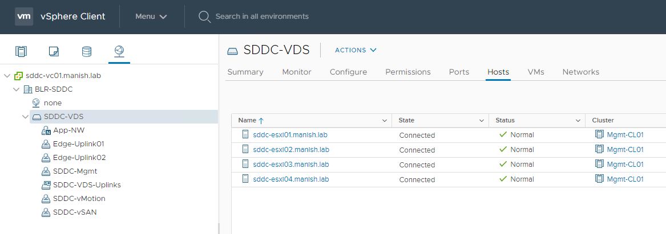Select BLR-SDDC datacenter in the tree
The height and width of the screenshot is (234, 666).
[x=54, y=89]
